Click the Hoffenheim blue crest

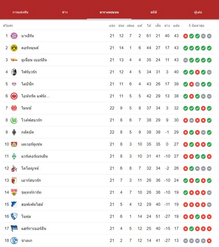pyautogui.click(x=14, y=204)
